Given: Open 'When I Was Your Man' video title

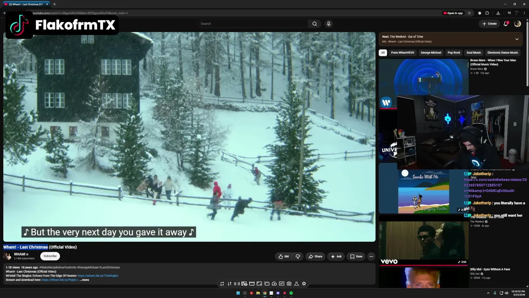Looking at the screenshot, I should tap(493, 62).
